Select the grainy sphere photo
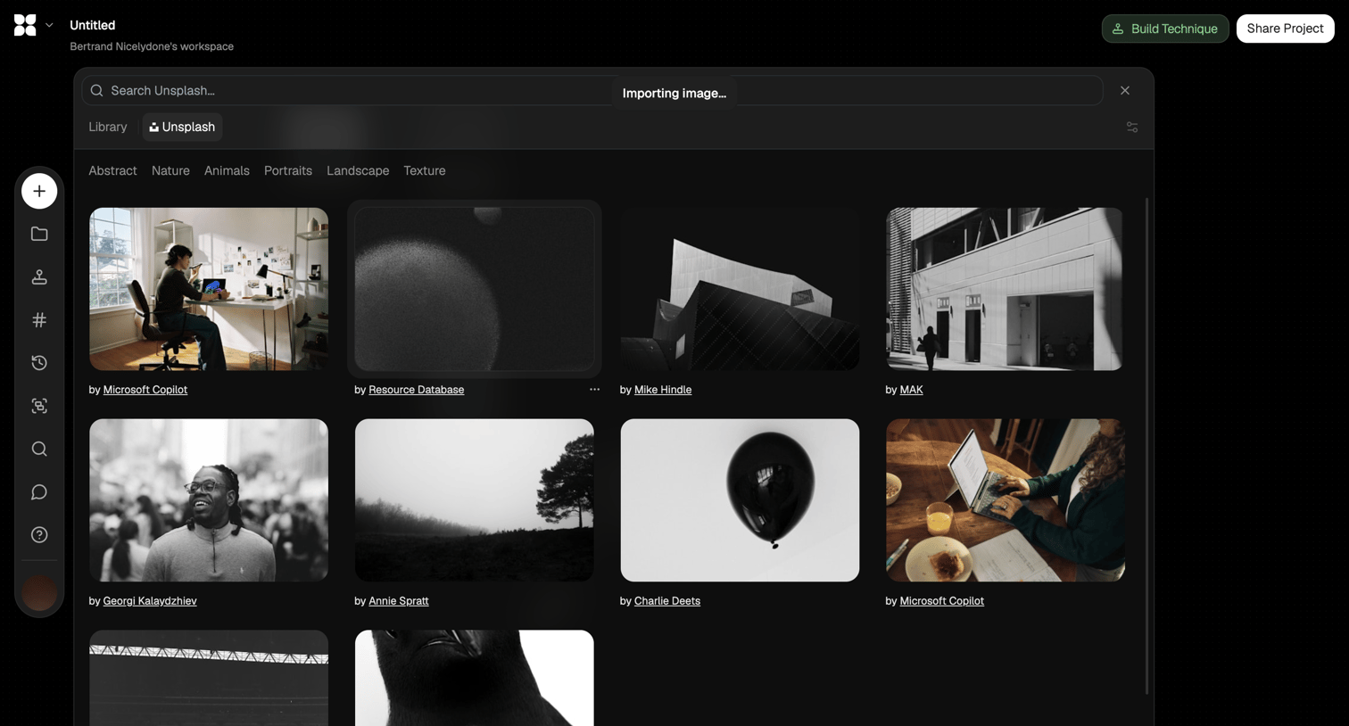 pos(475,289)
